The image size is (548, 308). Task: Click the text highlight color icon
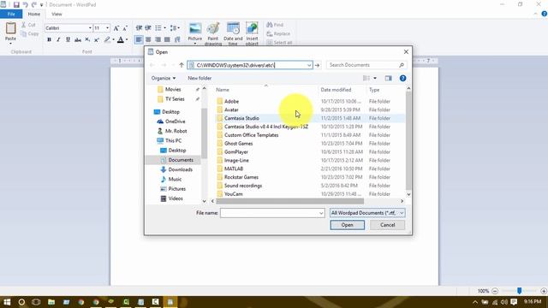click(107, 40)
